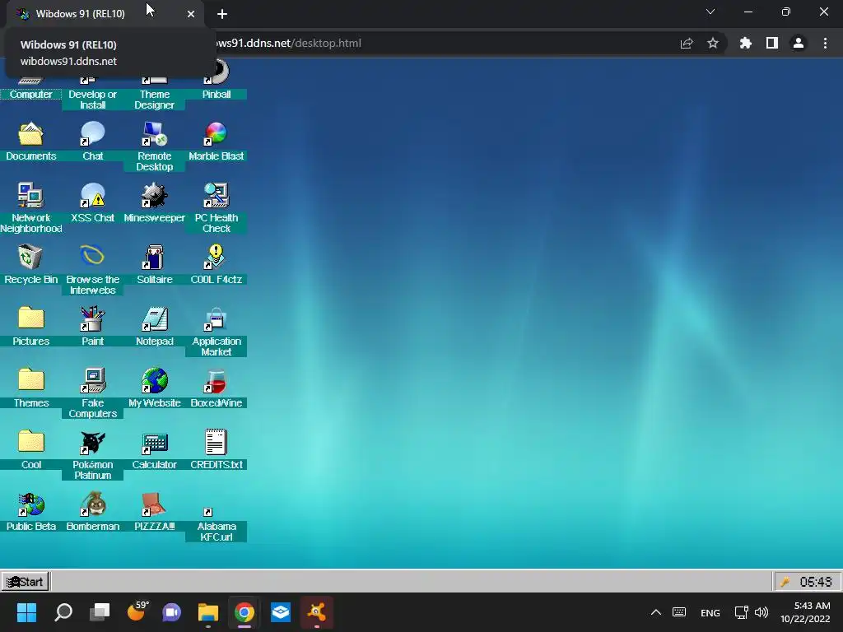
Task: Click the key icon in Wibdows tray
Action: (785, 582)
